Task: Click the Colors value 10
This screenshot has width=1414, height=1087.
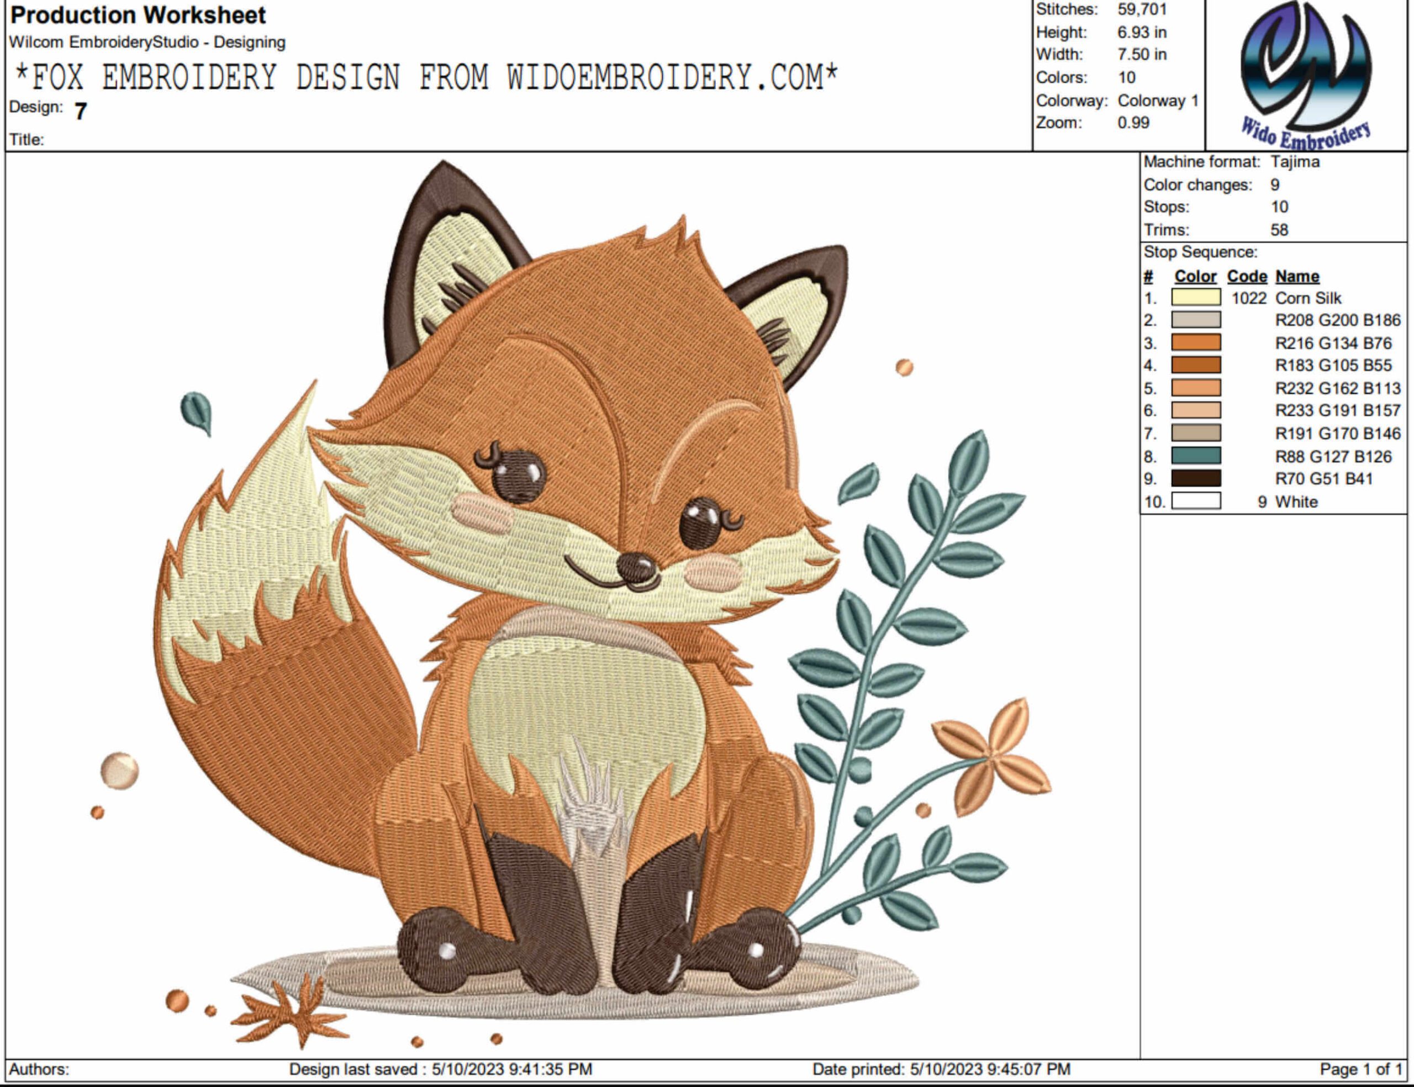Action: point(1126,78)
